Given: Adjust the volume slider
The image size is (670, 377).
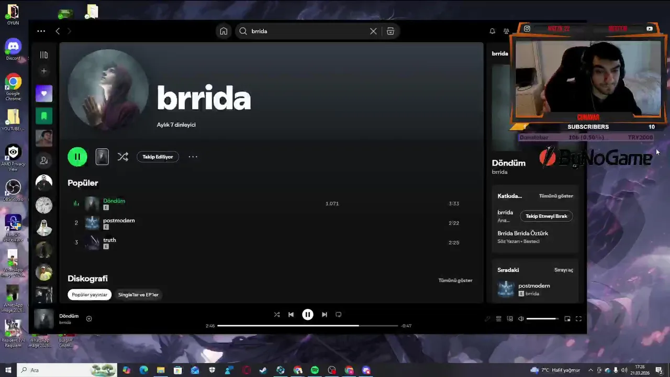Looking at the screenshot, I should pyautogui.click(x=542, y=319).
